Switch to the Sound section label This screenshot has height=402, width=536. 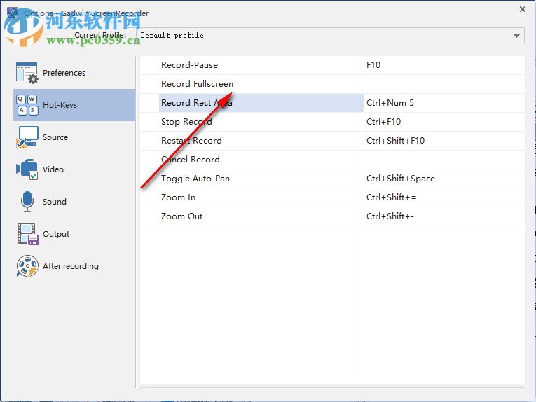click(55, 202)
